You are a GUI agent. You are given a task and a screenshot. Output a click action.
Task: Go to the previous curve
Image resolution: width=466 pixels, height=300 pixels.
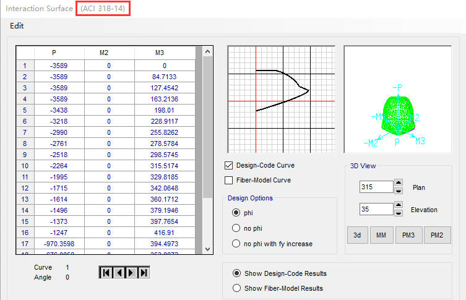click(x=118, y=272)
